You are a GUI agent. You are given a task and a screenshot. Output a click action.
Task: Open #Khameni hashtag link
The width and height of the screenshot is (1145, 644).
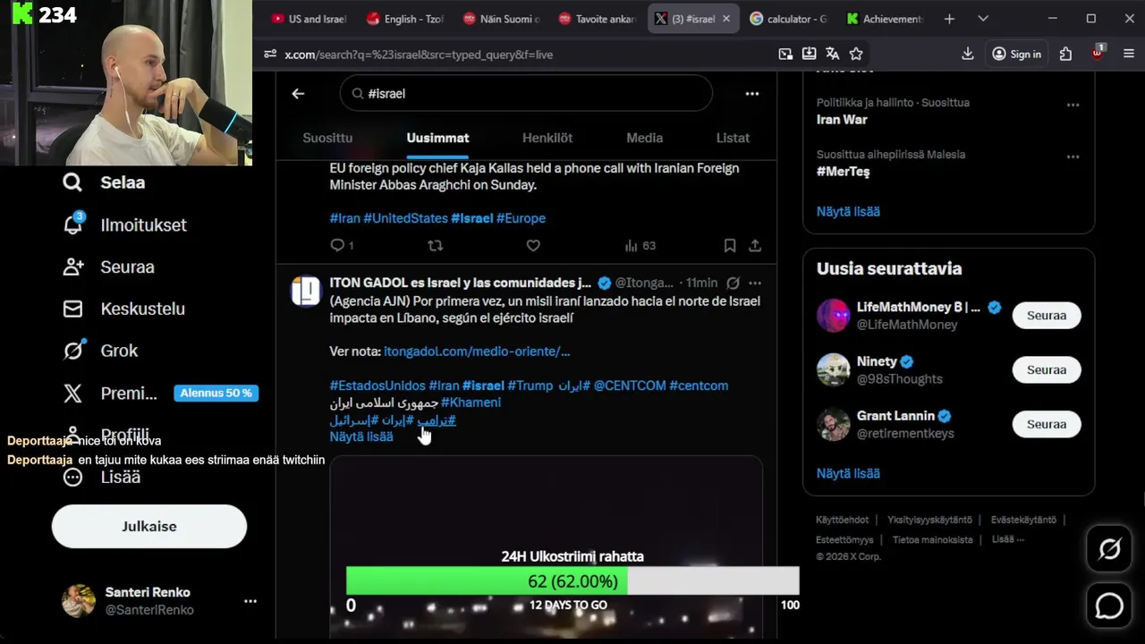(x=471, y=402)
